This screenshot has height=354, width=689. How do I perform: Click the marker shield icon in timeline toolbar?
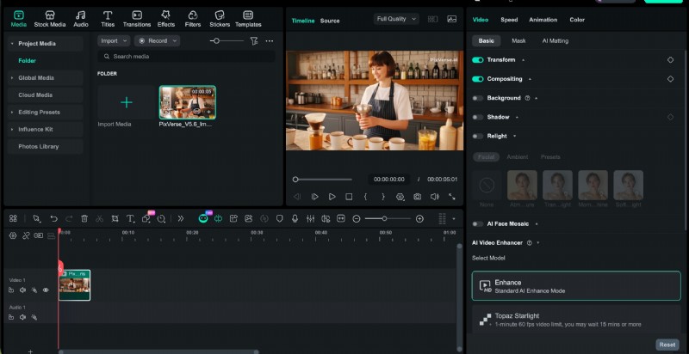[x=279, y=218]
